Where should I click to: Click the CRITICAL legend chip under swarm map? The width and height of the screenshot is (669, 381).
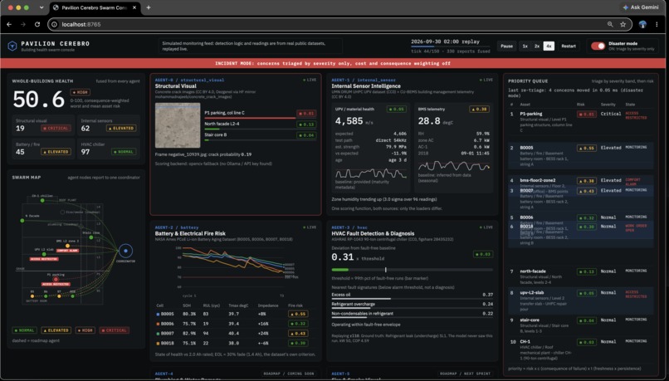coord(115,330)
